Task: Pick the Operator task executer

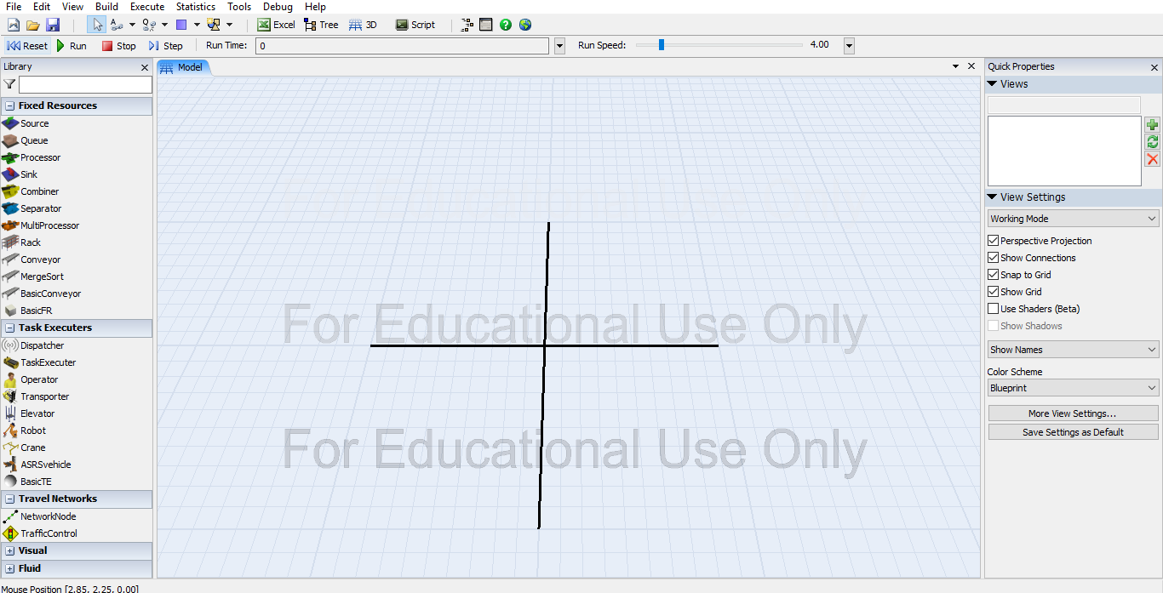Action: coord(39,379)
